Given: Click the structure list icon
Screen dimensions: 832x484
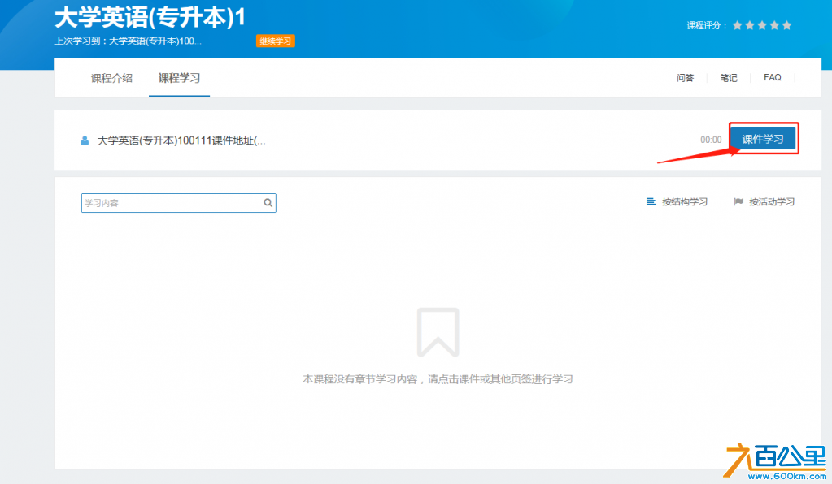Looking at the screenshot, I should coord(651,201).
